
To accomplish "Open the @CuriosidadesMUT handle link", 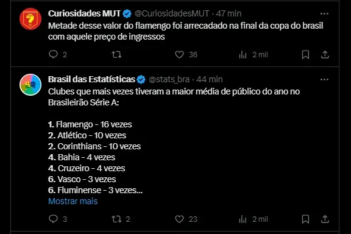I will 172,13.
